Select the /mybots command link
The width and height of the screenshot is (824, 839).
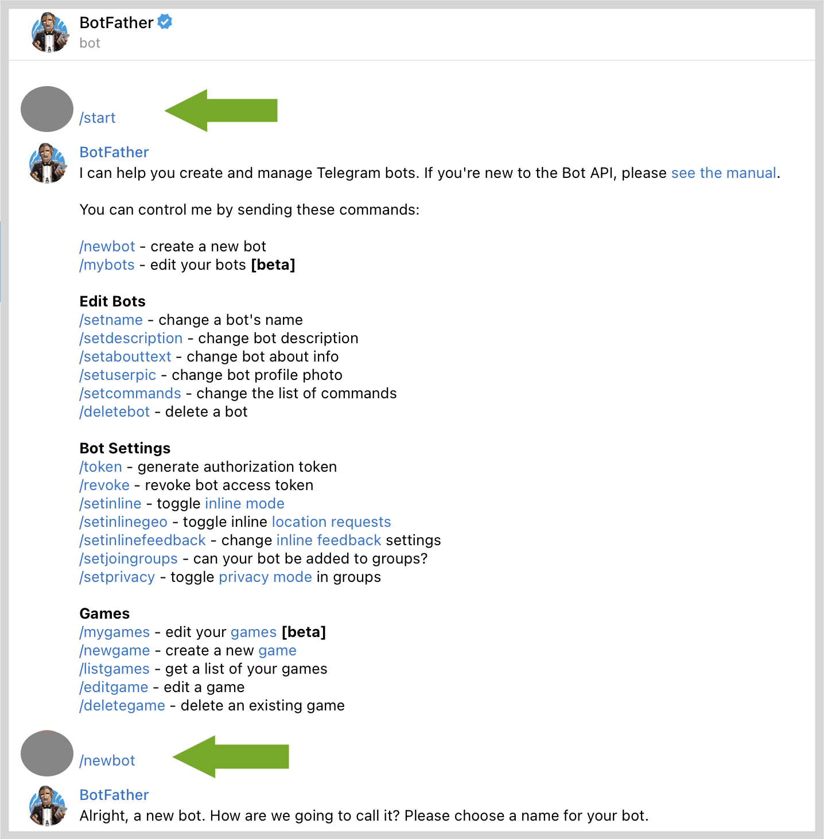pyautogui.click(x=107, y=265)
